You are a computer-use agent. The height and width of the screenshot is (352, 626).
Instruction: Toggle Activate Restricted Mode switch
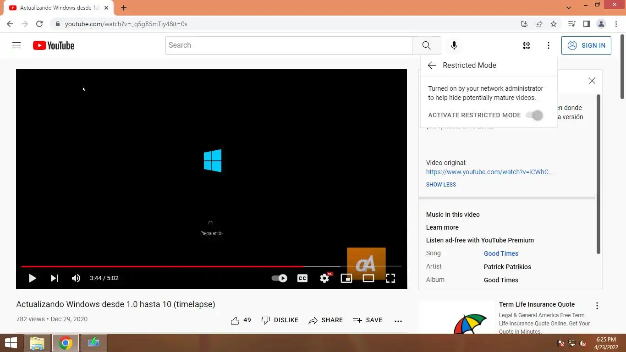click(x=534, y=115)
